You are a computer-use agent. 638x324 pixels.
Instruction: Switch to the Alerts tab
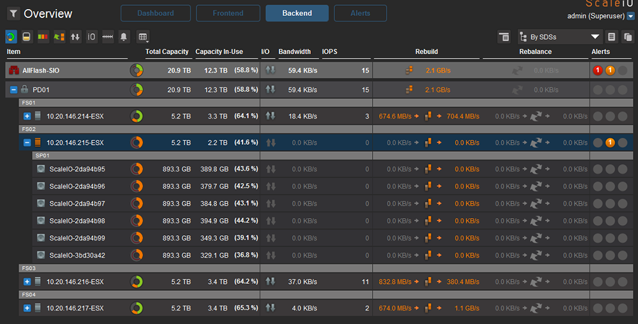click(x=360, y=13)
